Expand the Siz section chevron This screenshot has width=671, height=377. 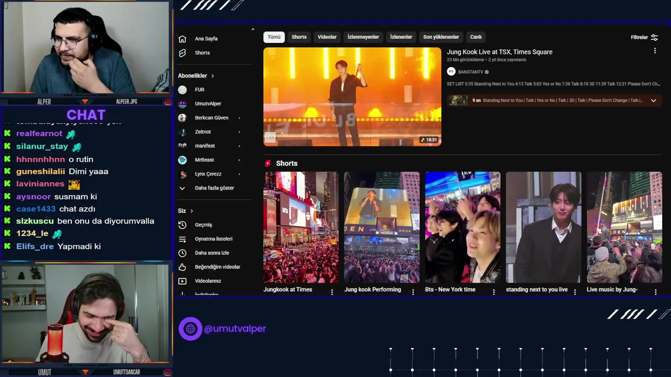191,211
